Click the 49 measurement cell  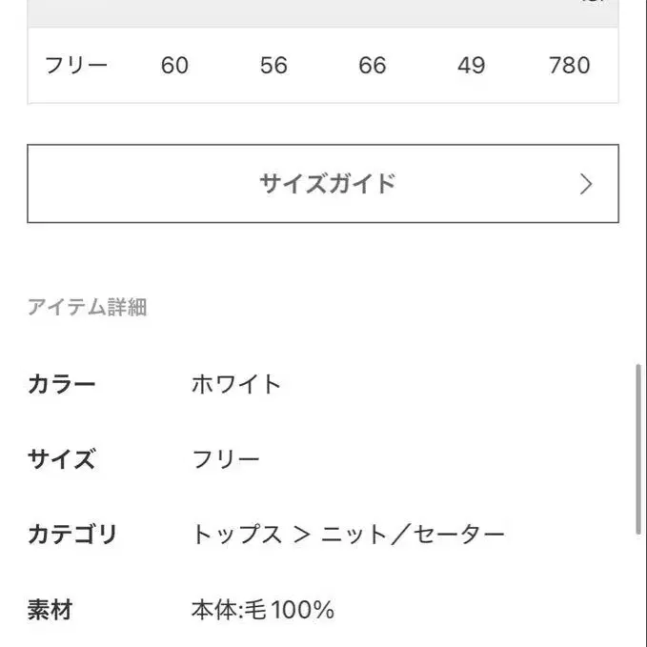(471, 66)
